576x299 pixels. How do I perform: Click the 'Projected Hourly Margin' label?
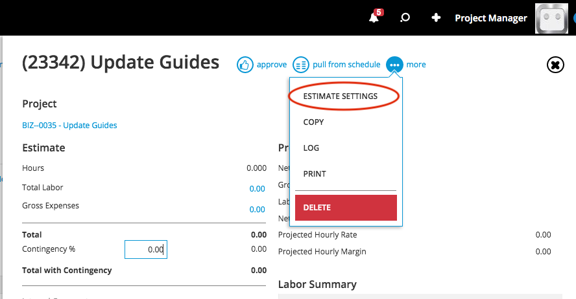pos(322,252)
